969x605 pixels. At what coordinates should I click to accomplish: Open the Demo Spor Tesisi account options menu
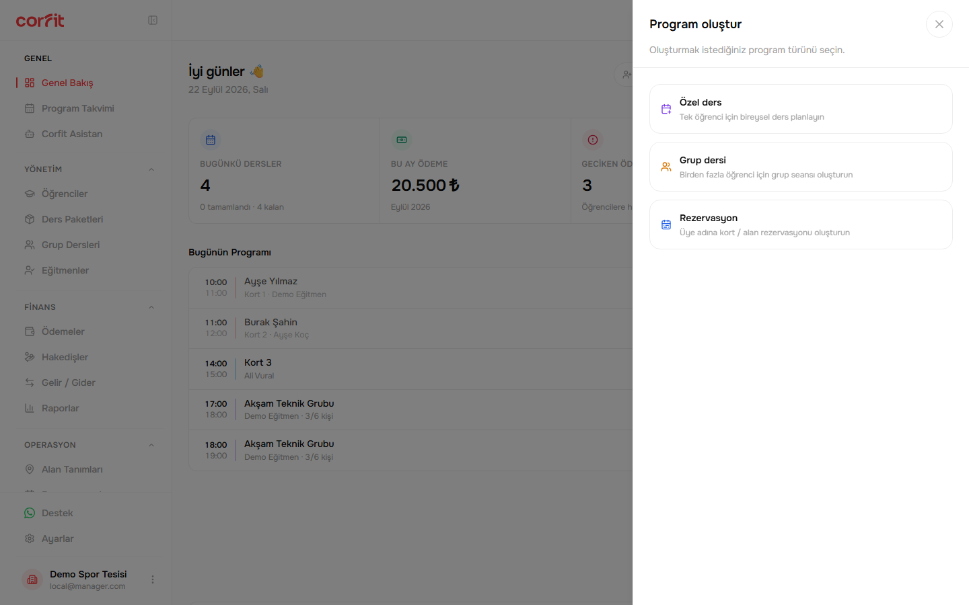153,579
